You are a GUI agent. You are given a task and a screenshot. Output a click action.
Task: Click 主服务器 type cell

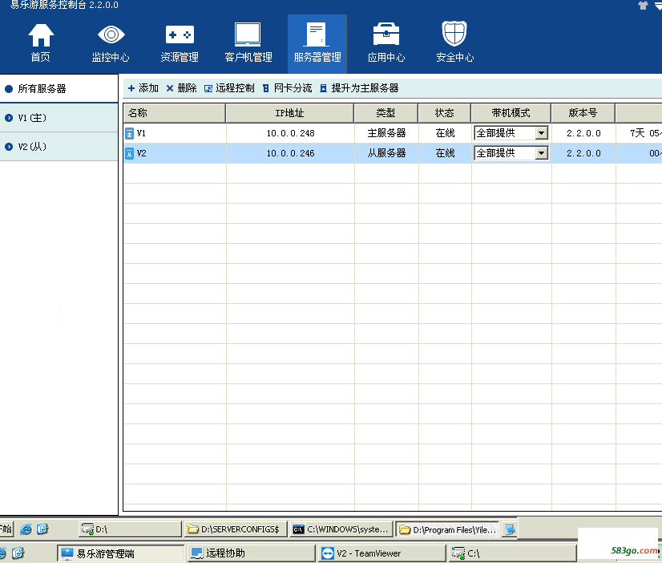point(386,133)
